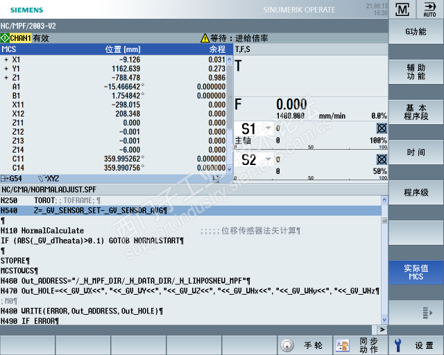Image resolution: width=444 pixels, height=355 pixels.
Task: Click the X12 axis position 208.348
Action: point(128,114)
